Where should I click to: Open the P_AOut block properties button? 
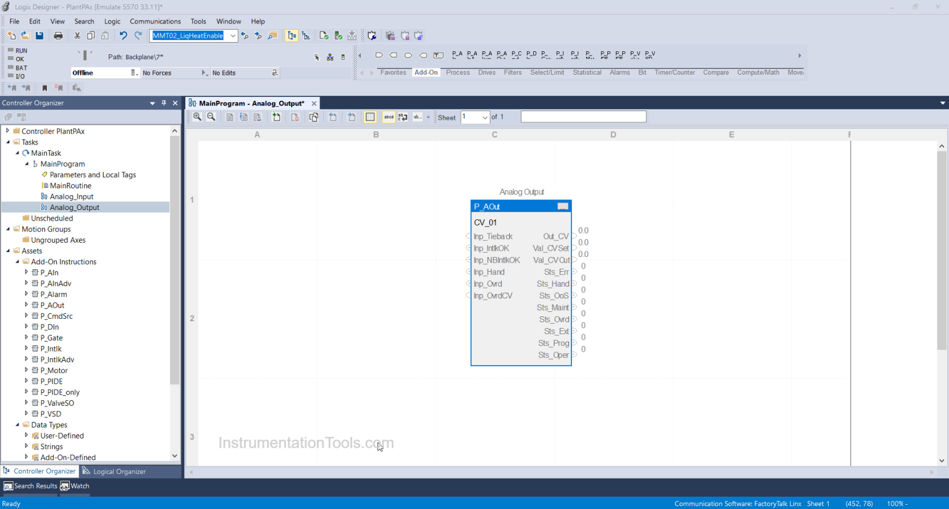[563, 206]
